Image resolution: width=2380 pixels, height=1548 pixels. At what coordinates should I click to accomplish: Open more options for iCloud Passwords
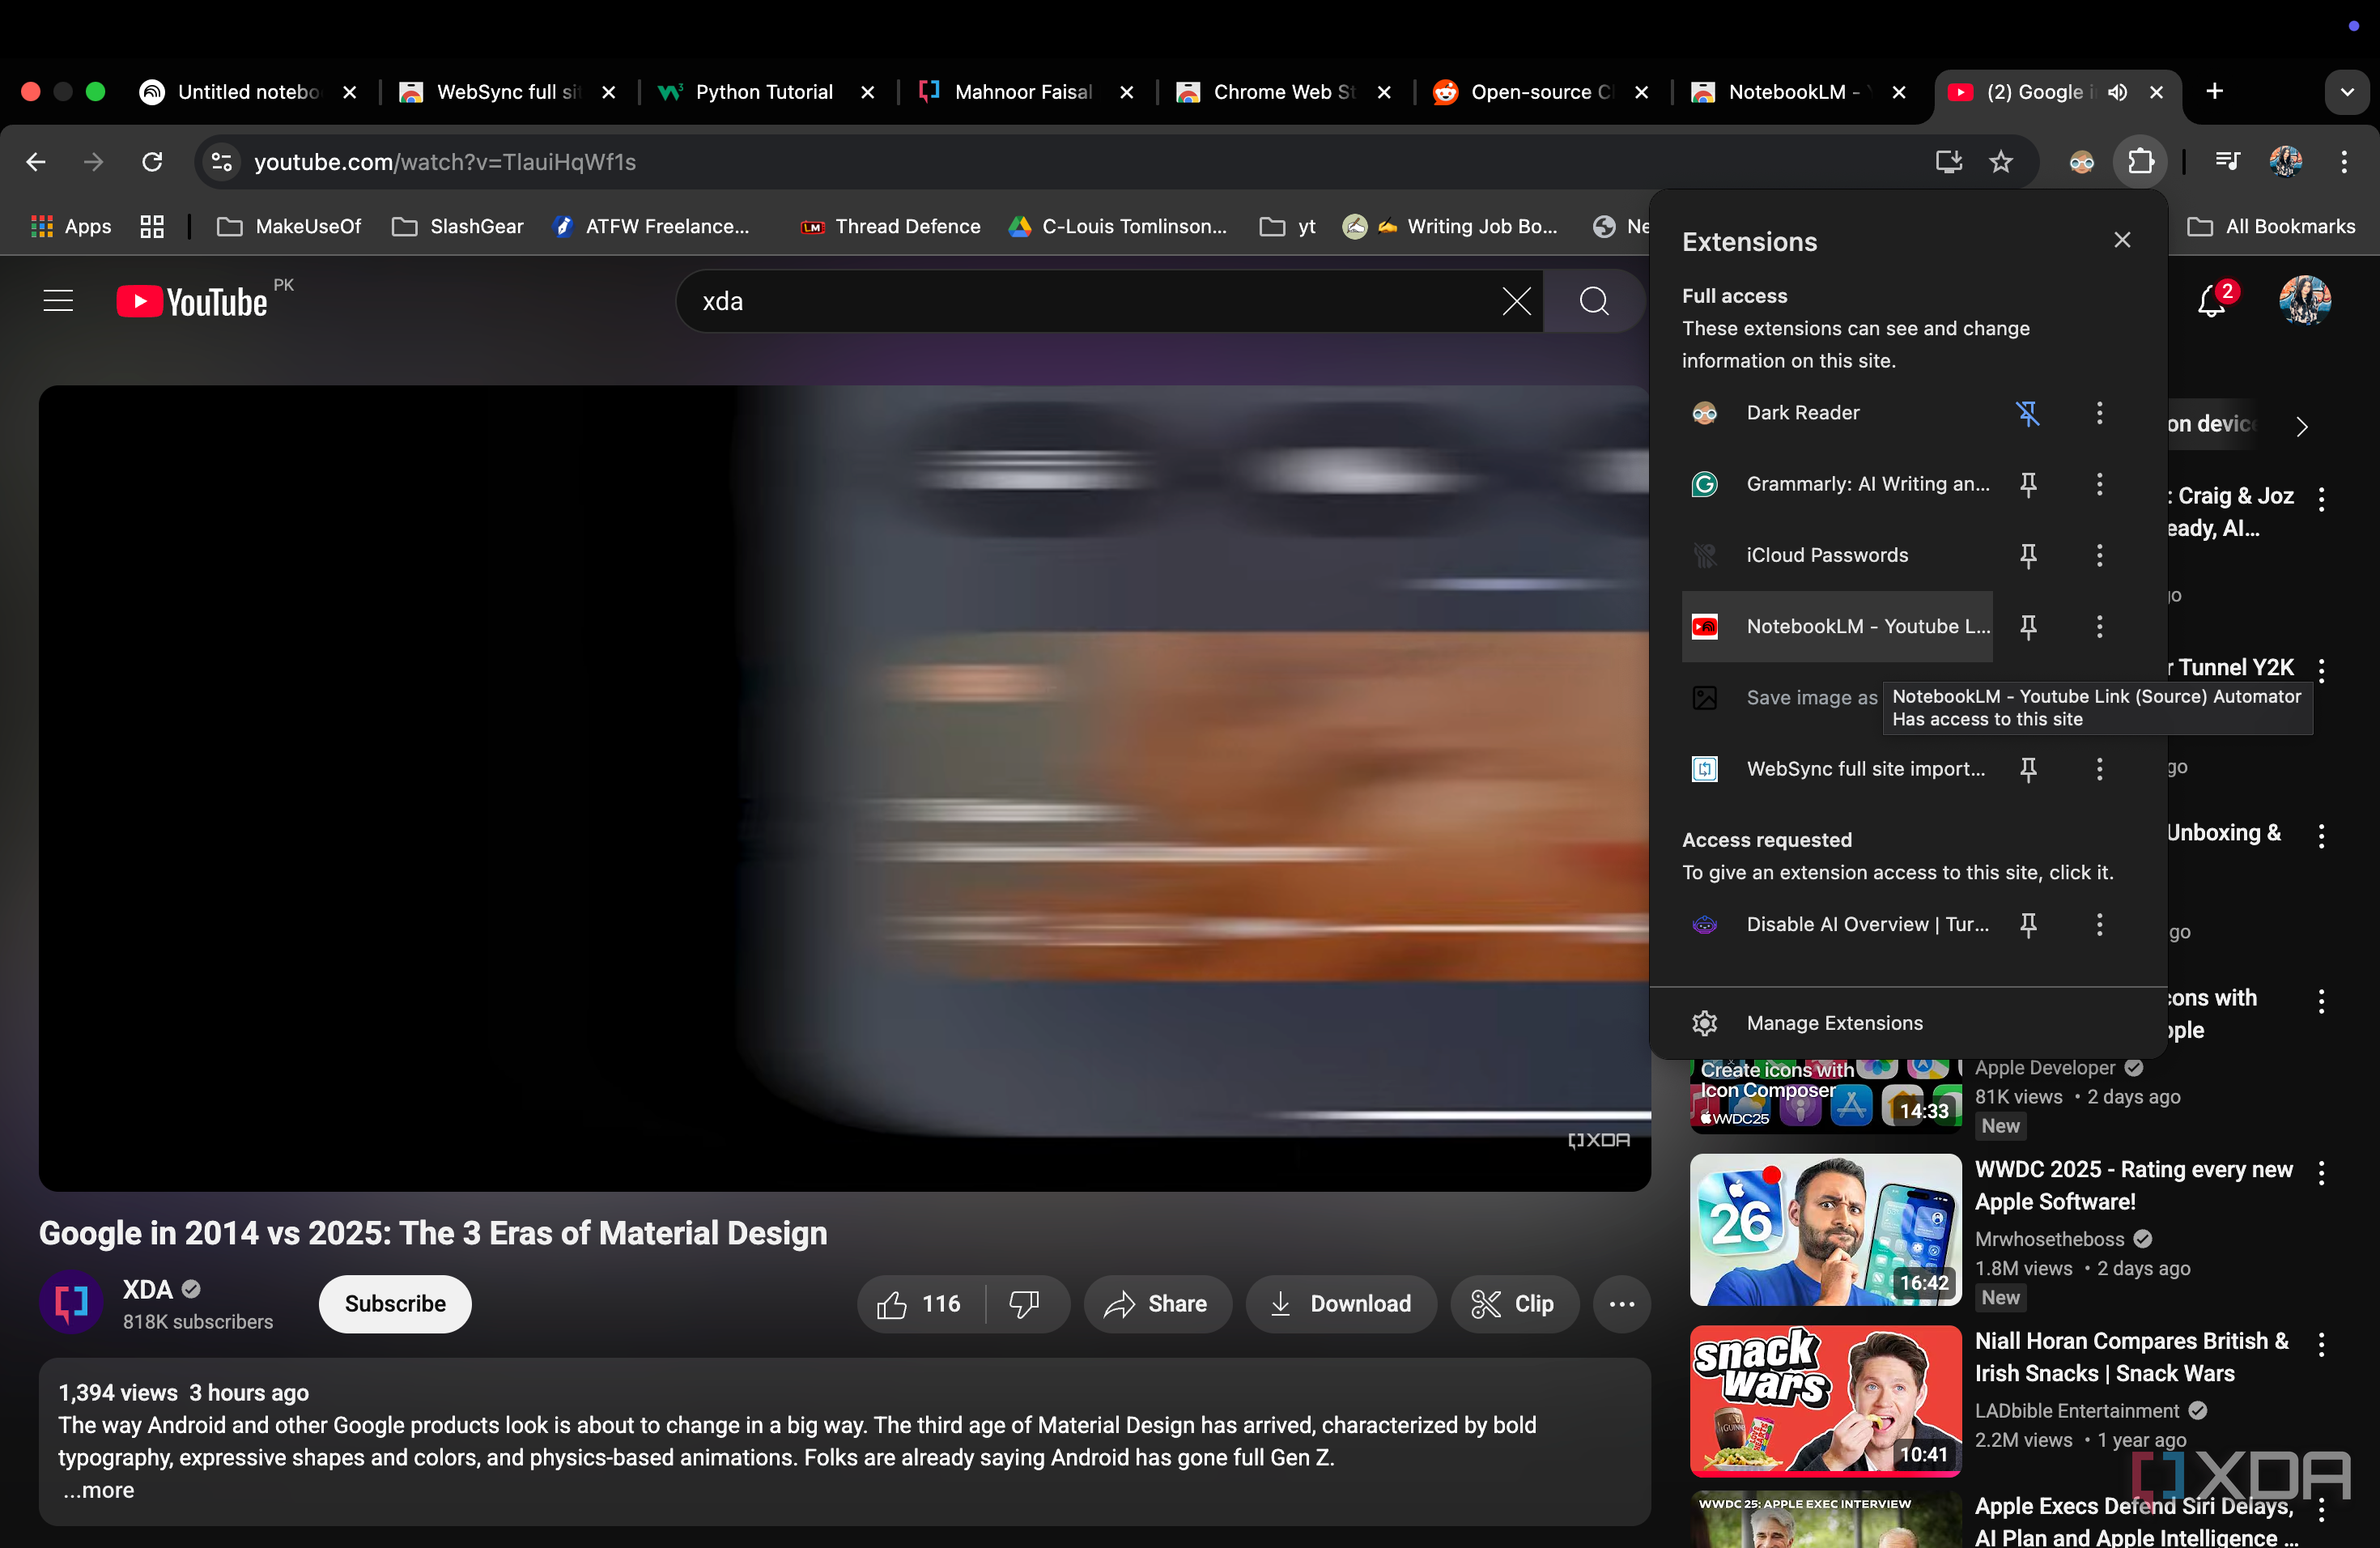click(x=2099, y=555)
